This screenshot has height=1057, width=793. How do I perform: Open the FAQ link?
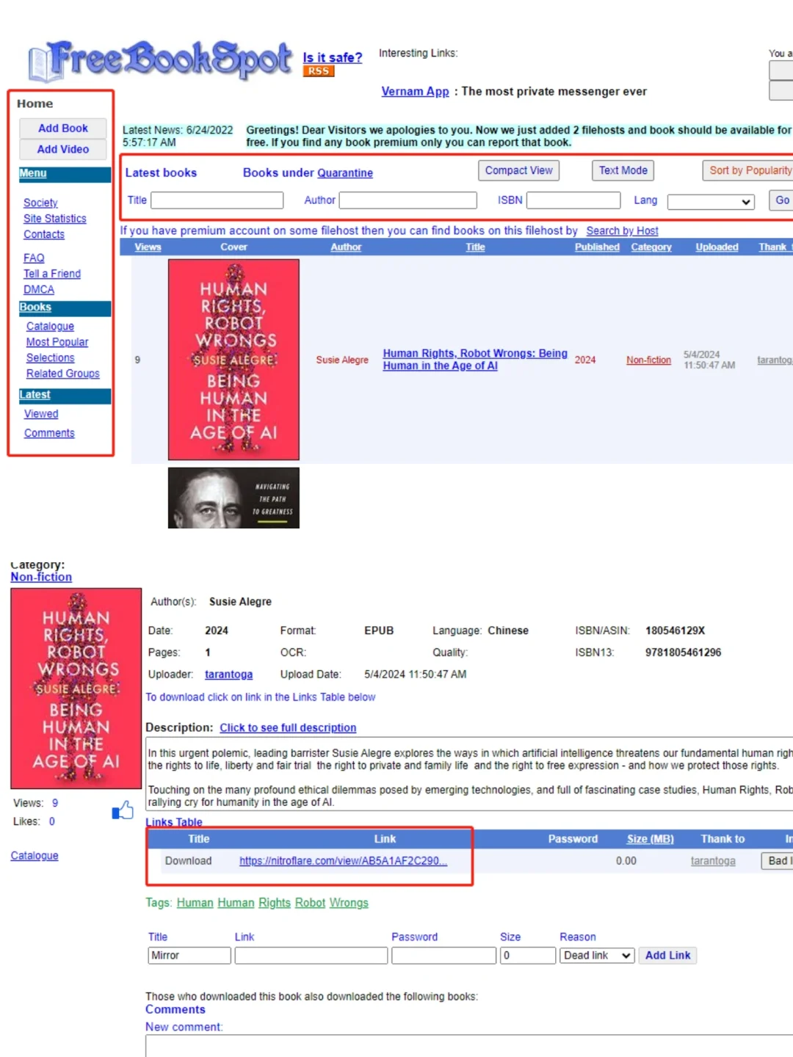tap(34, 258)
